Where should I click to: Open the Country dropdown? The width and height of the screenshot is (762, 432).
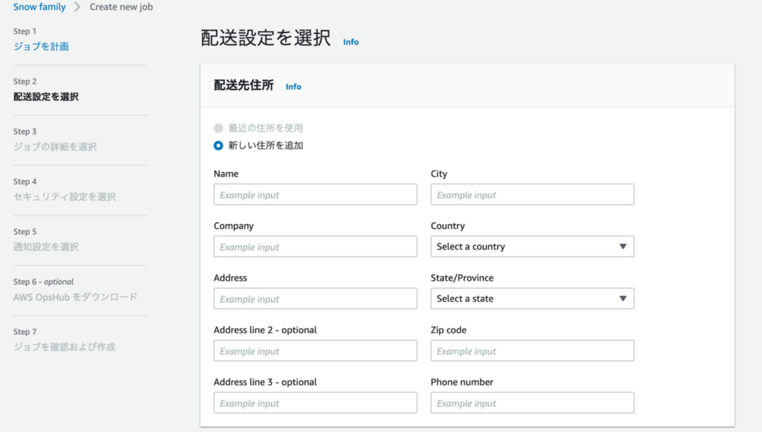pyautogui.click(x=531, y=246)
